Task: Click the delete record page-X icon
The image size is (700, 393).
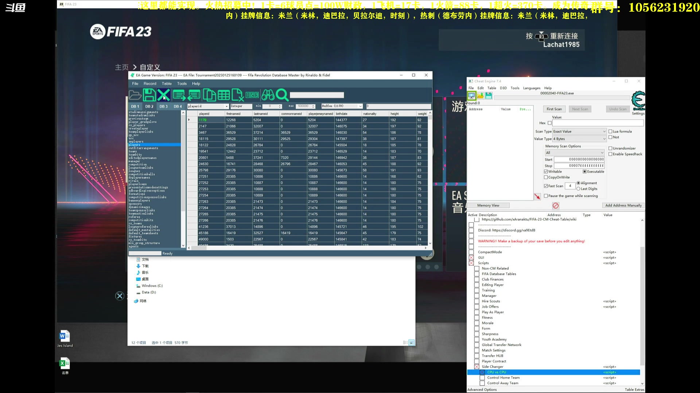Action: point(238,95)
